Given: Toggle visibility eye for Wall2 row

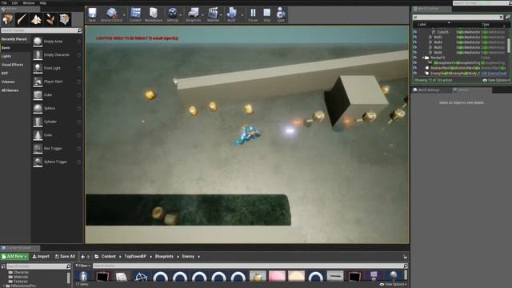Looking at the screenshot, I should tap(414, 38).
